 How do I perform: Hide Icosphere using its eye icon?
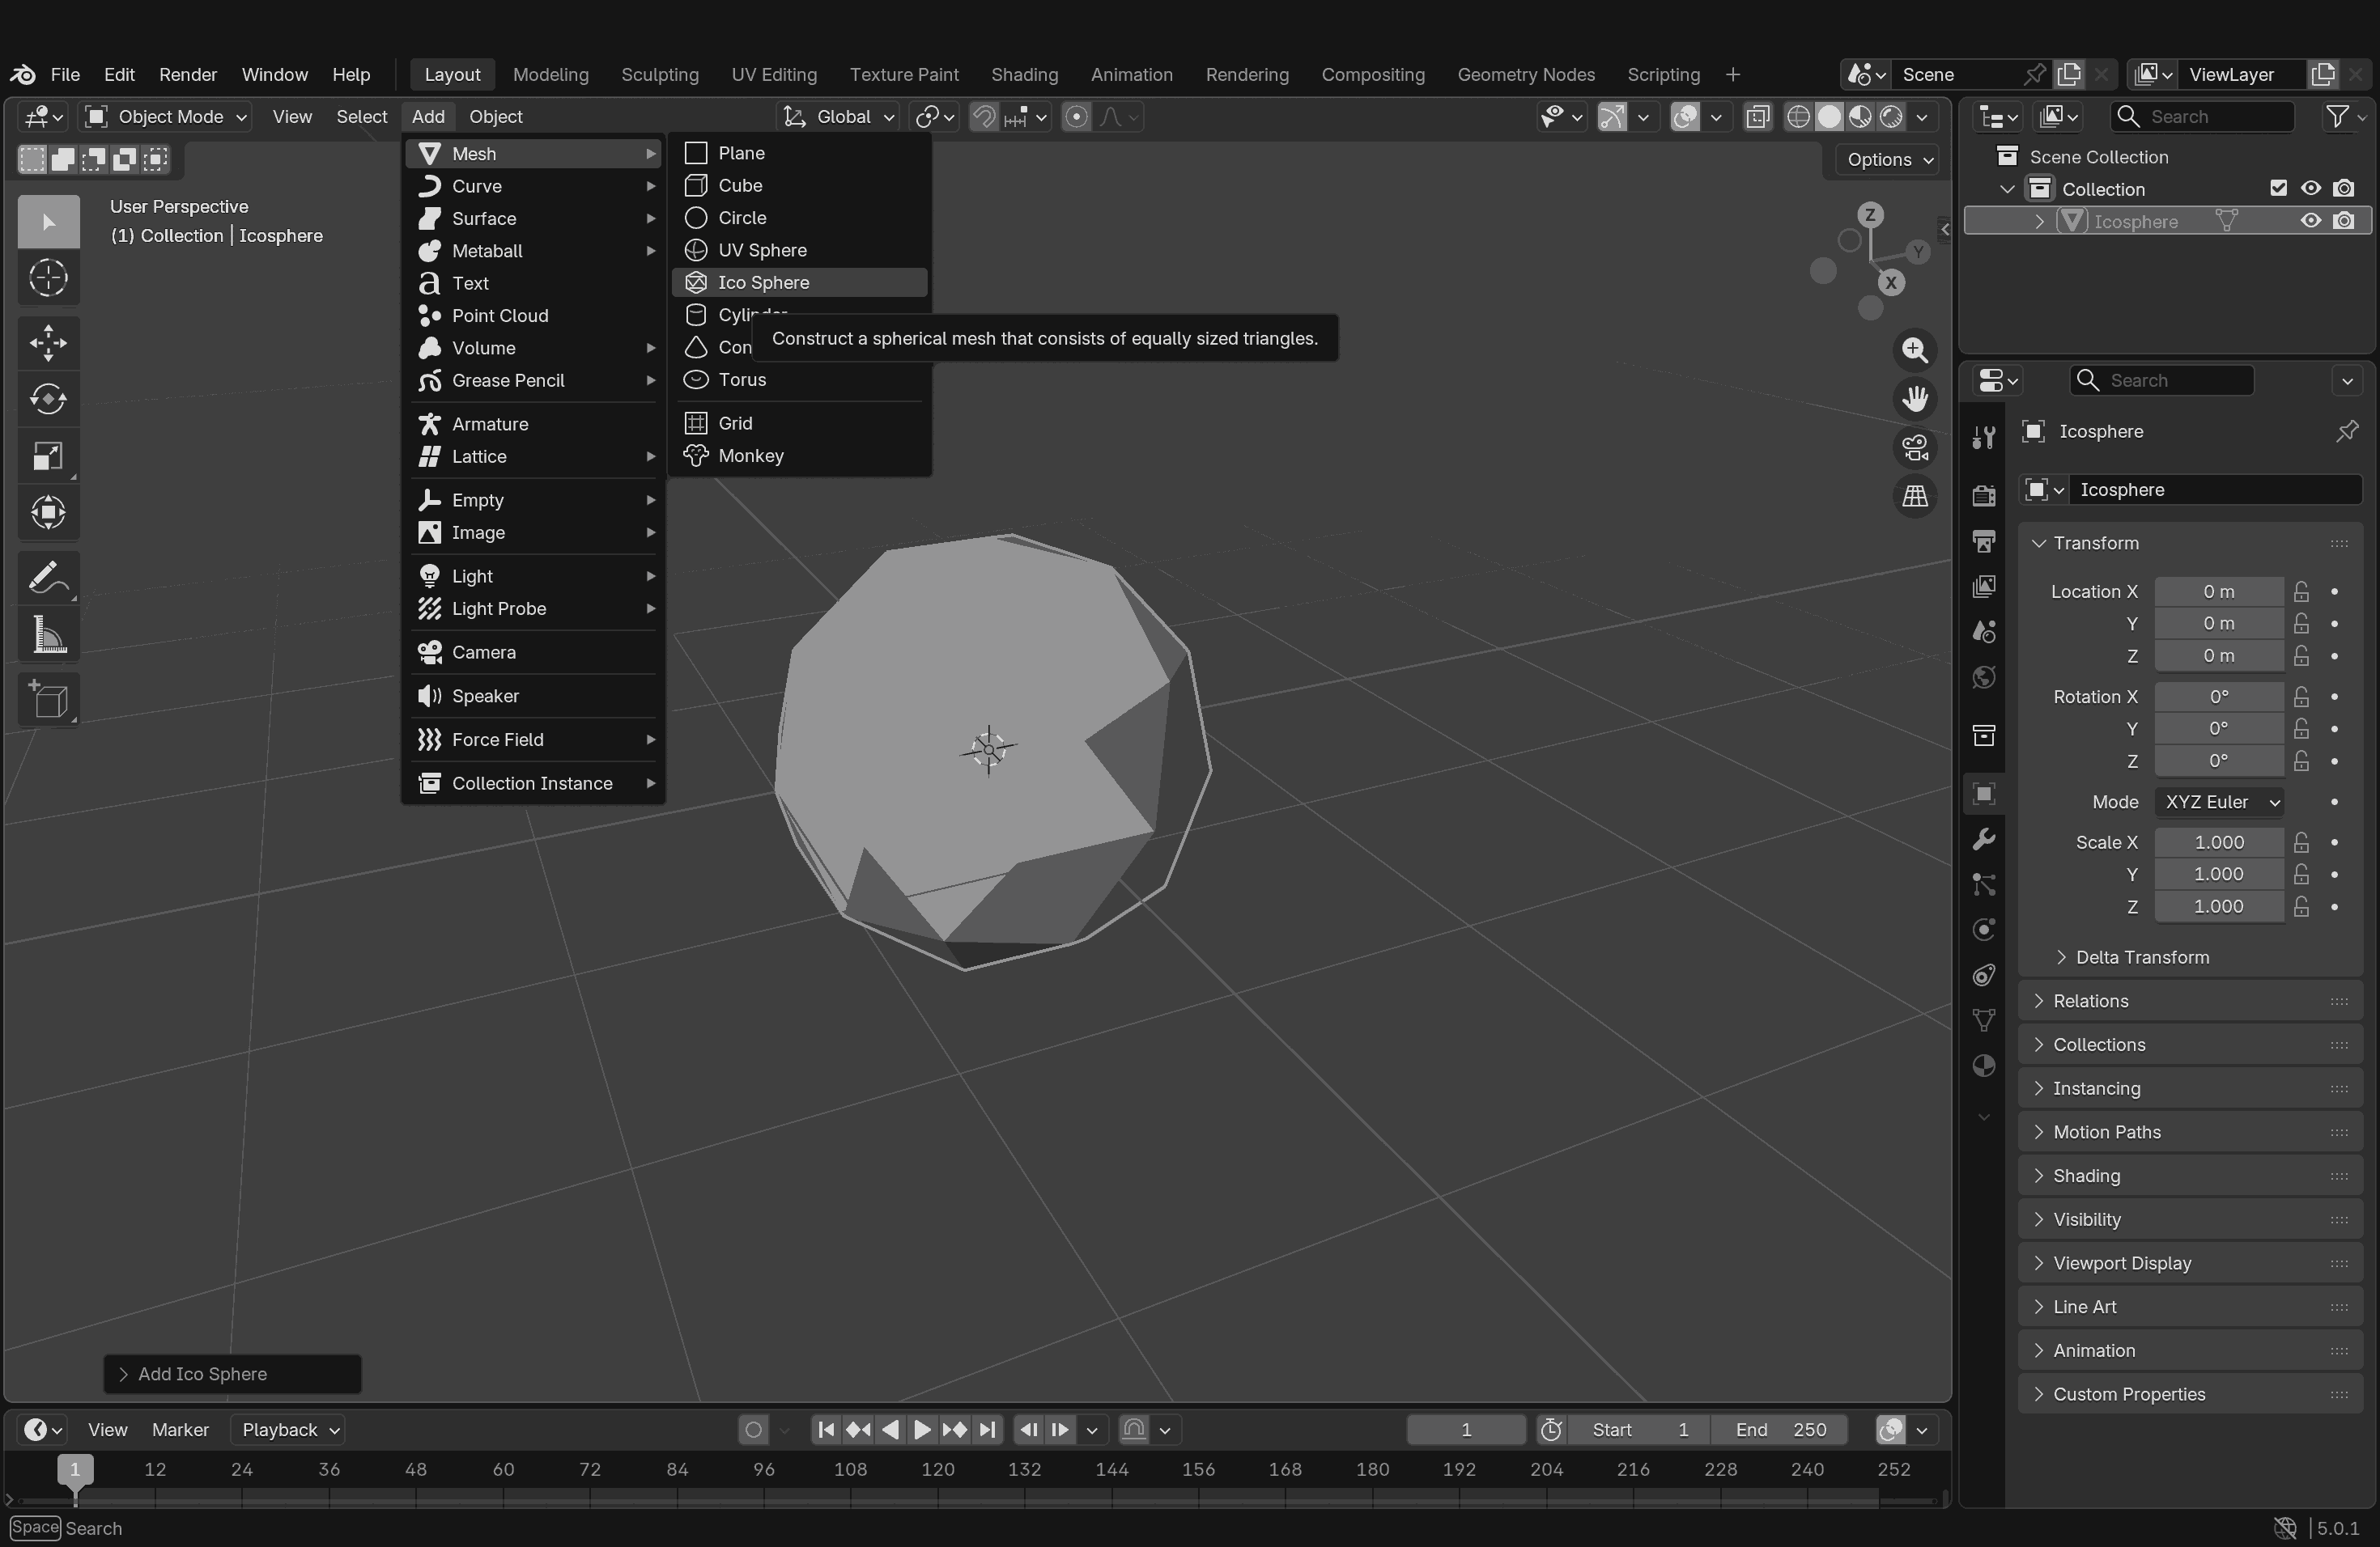pyautogui.click(x=2310, y=221)
